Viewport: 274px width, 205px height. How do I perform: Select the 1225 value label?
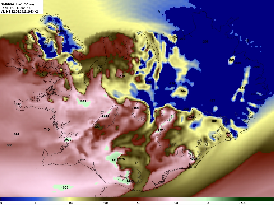tap(194, 159)
